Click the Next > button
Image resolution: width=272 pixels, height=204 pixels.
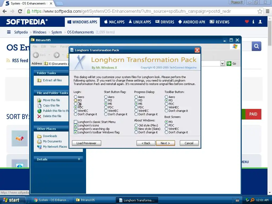[x=165, y=143]
